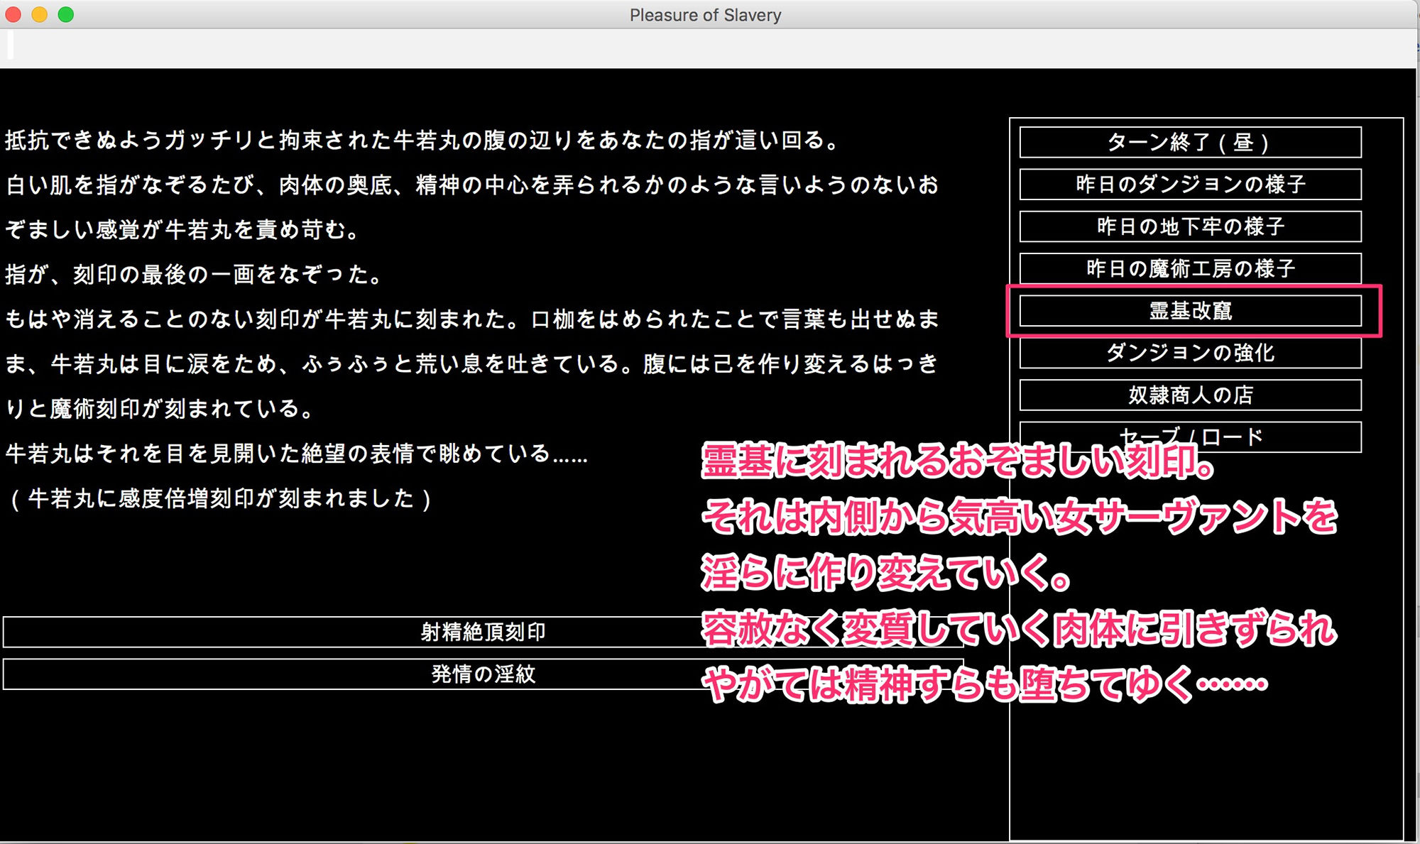Click the ターン終了（昼）button

click(1190, 143)
